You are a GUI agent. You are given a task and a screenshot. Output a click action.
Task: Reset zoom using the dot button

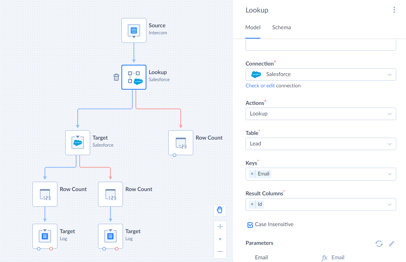coord(220,239)
